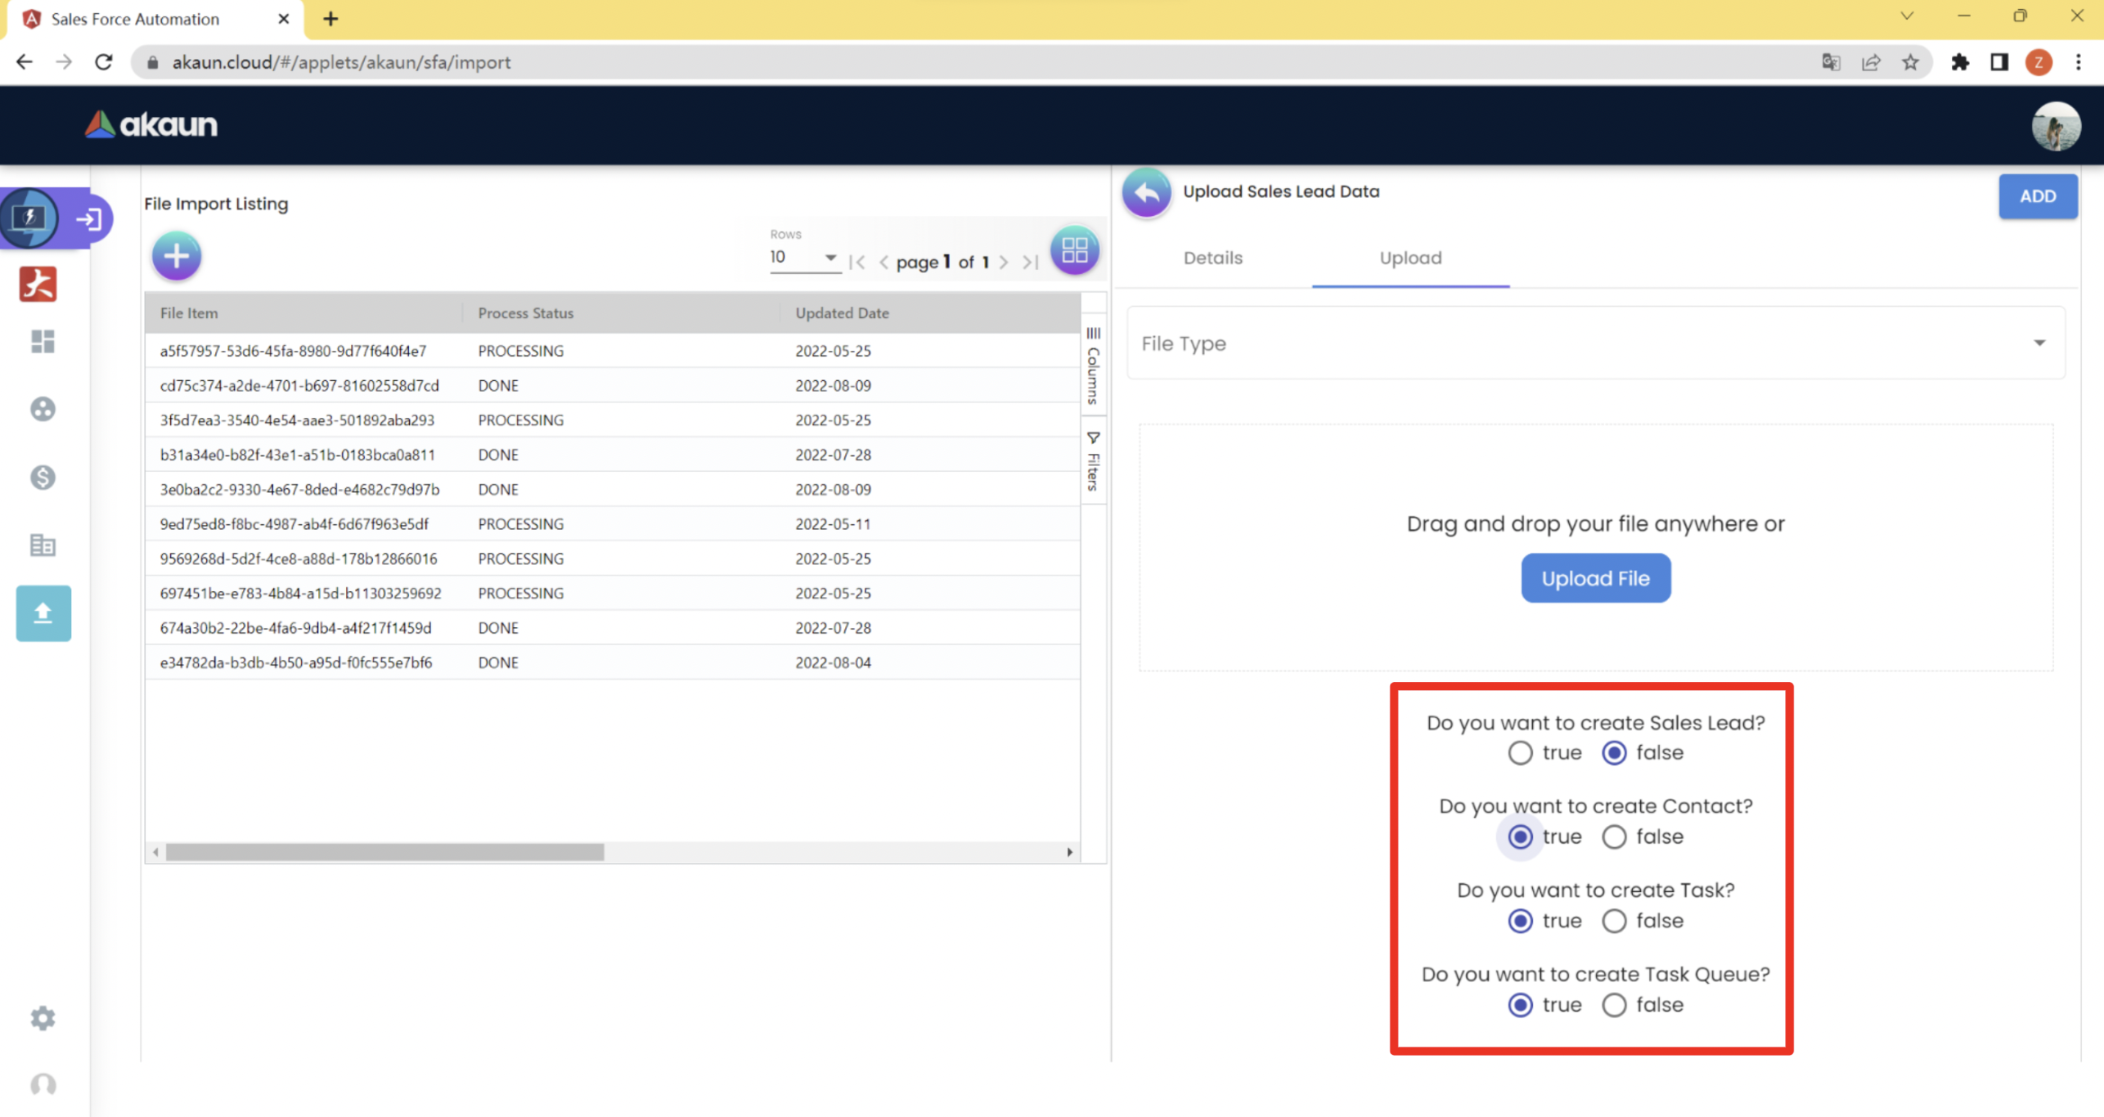Click the purple back arrow icon
The height and width of the screenshot is (1117, 2104).
1147,193
